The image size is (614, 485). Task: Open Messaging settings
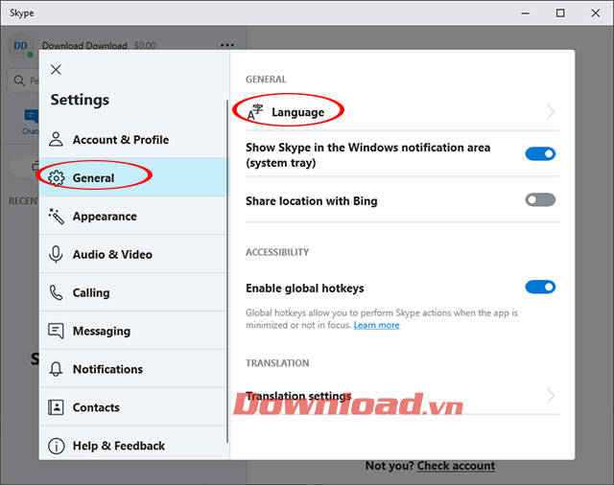[x=133, y=331]
